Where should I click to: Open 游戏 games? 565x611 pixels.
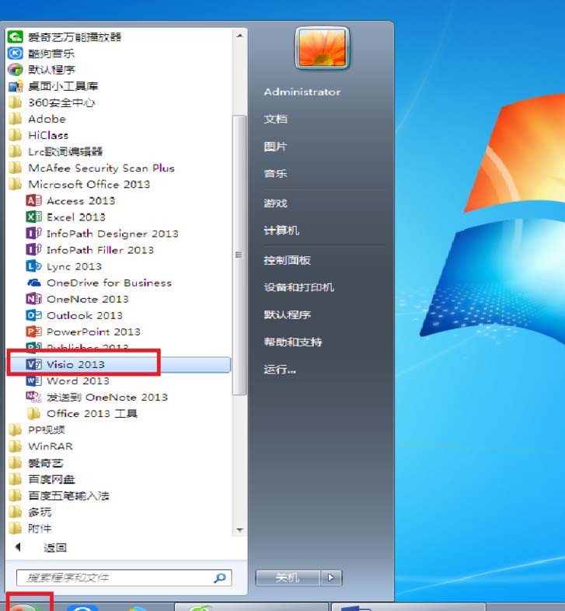pyautogui.click(x=275, y=203)
